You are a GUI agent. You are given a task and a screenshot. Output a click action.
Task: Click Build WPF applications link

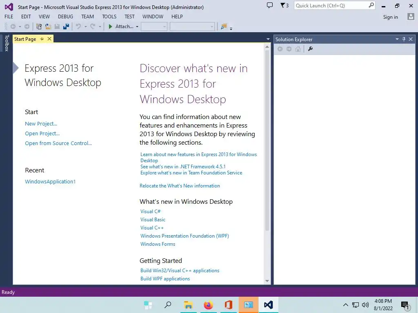(165, 279)
